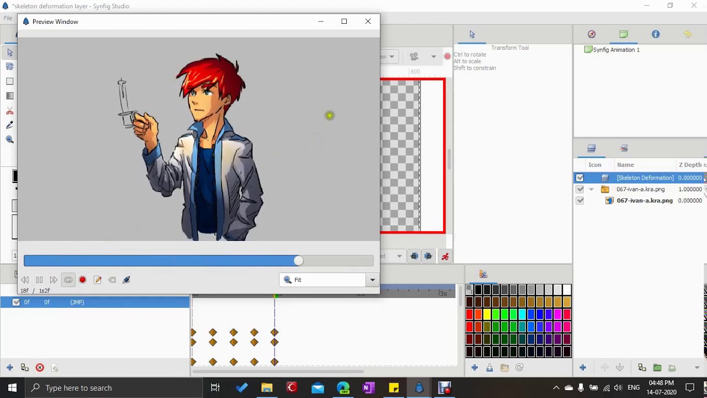Open OneNote from the taskbar

[x=368, y=387]
